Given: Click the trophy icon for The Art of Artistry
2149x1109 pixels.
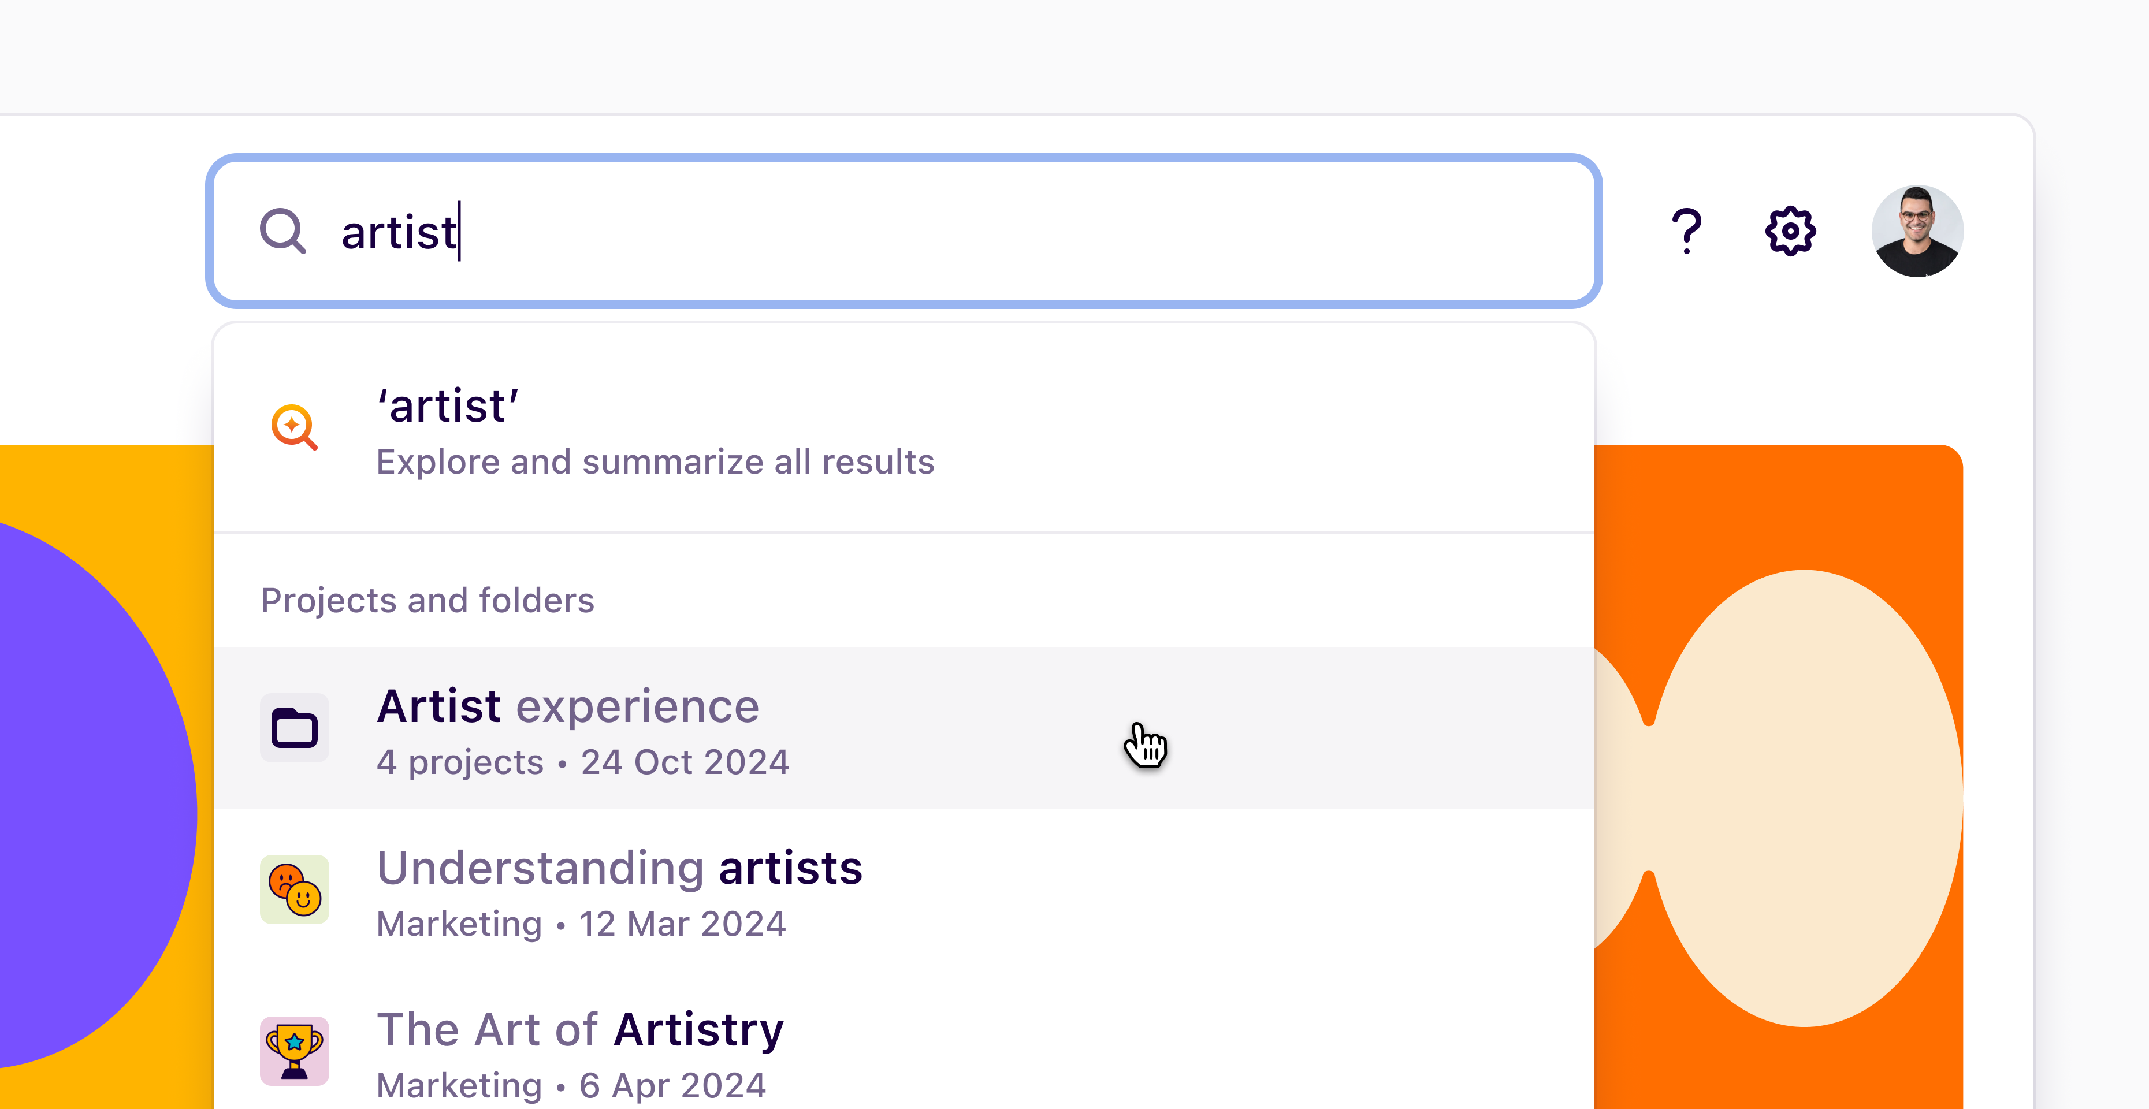Looking at the screenshot, I should click(x=293, y=1051).
